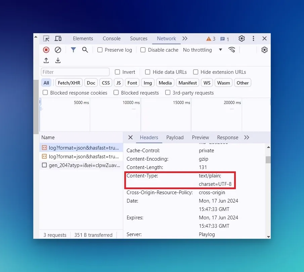Open the No throttling dropdown
Viewport: 304px width, 272px height.
tap(203, 50)
